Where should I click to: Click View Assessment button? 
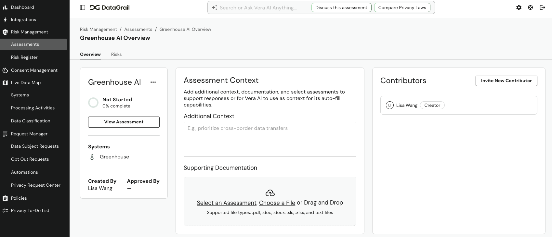pyautogui.click(x=124, y=122)
